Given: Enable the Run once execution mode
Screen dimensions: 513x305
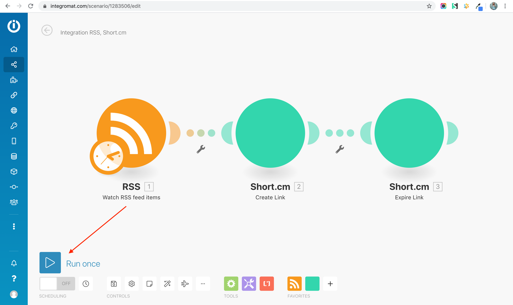Looking at the screenshot, I should tap(50, 262).
